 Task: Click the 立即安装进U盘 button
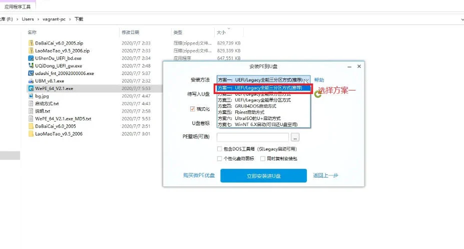click(263, 175)
